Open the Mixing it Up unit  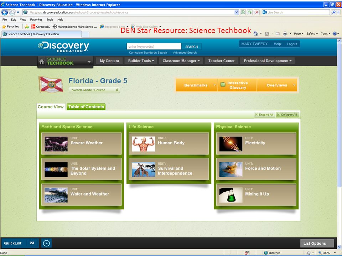click(256, 194)
